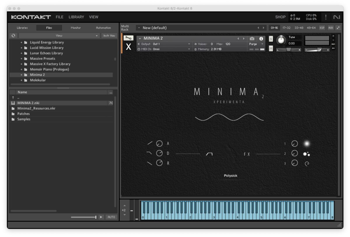Select the MINIMA 2.nki file
Viewport: 350px width, 237px height.
(x=62, y=103)
